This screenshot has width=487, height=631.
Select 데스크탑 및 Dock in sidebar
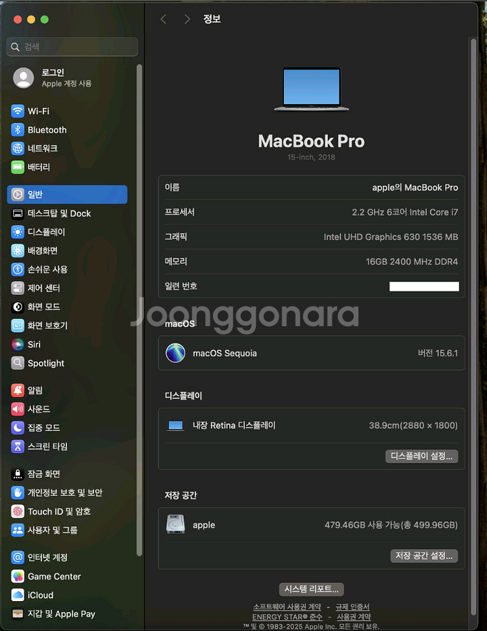pyautogui.click(x=59, y=213)
